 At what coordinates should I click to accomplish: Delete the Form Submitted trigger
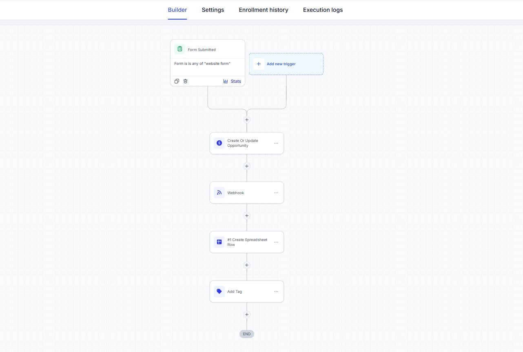point(185,81)
